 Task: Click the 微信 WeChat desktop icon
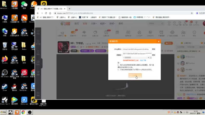point(24,5)
